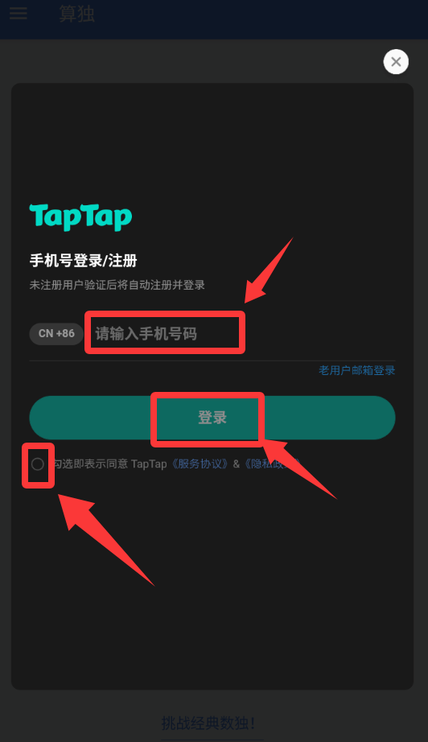Viewport: 428px width, 742px height.
Task: Click the 勾选即表示同意 agreement label text
Action: click(x=90, y=464)
